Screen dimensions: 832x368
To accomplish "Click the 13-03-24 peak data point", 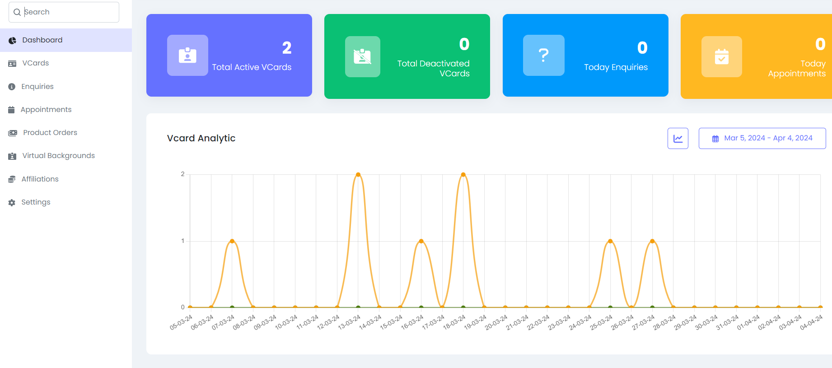I will (358, 174).
